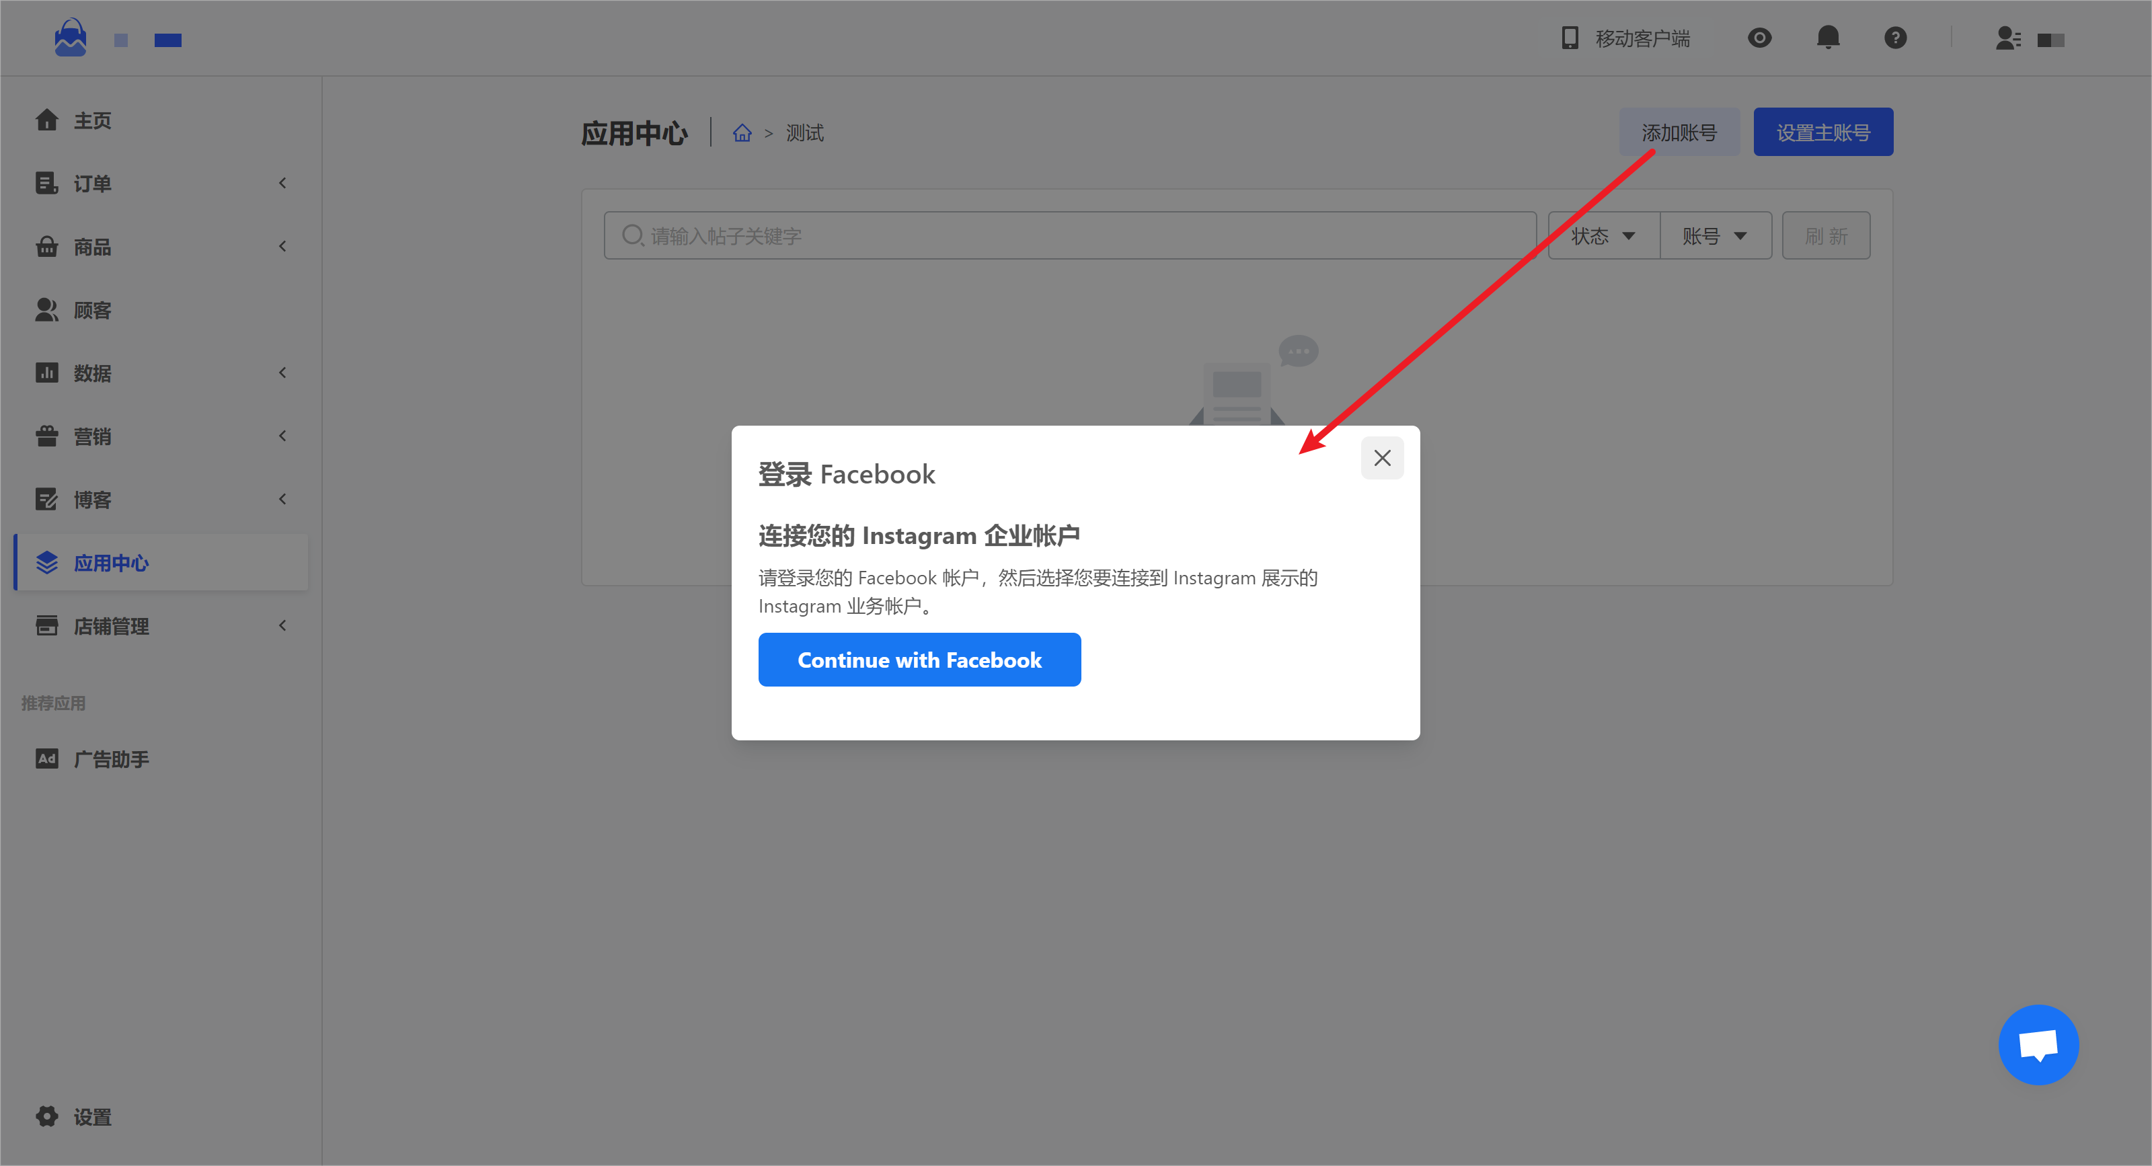Click 营销 label in sidebar
The height and width of the screenshot is (1166, 2152).
pyautogui.click(x=92, y=436)
